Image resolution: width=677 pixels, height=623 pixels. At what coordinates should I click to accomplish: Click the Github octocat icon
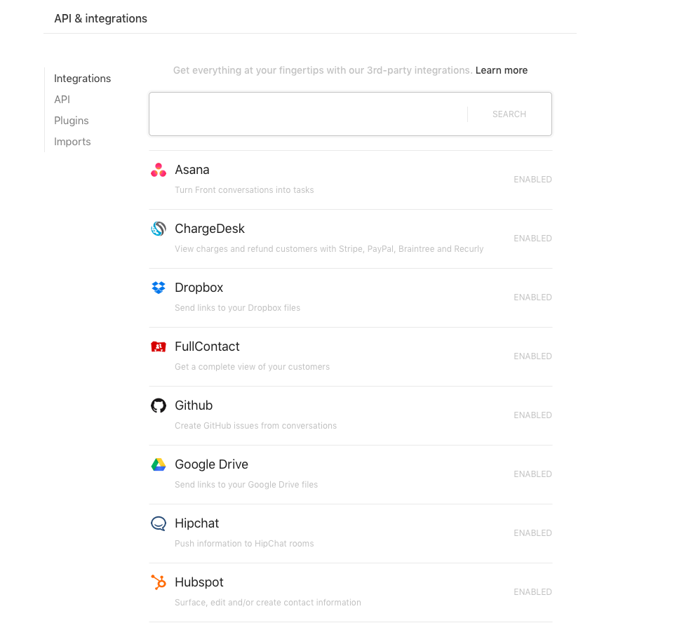click(159, 406)
